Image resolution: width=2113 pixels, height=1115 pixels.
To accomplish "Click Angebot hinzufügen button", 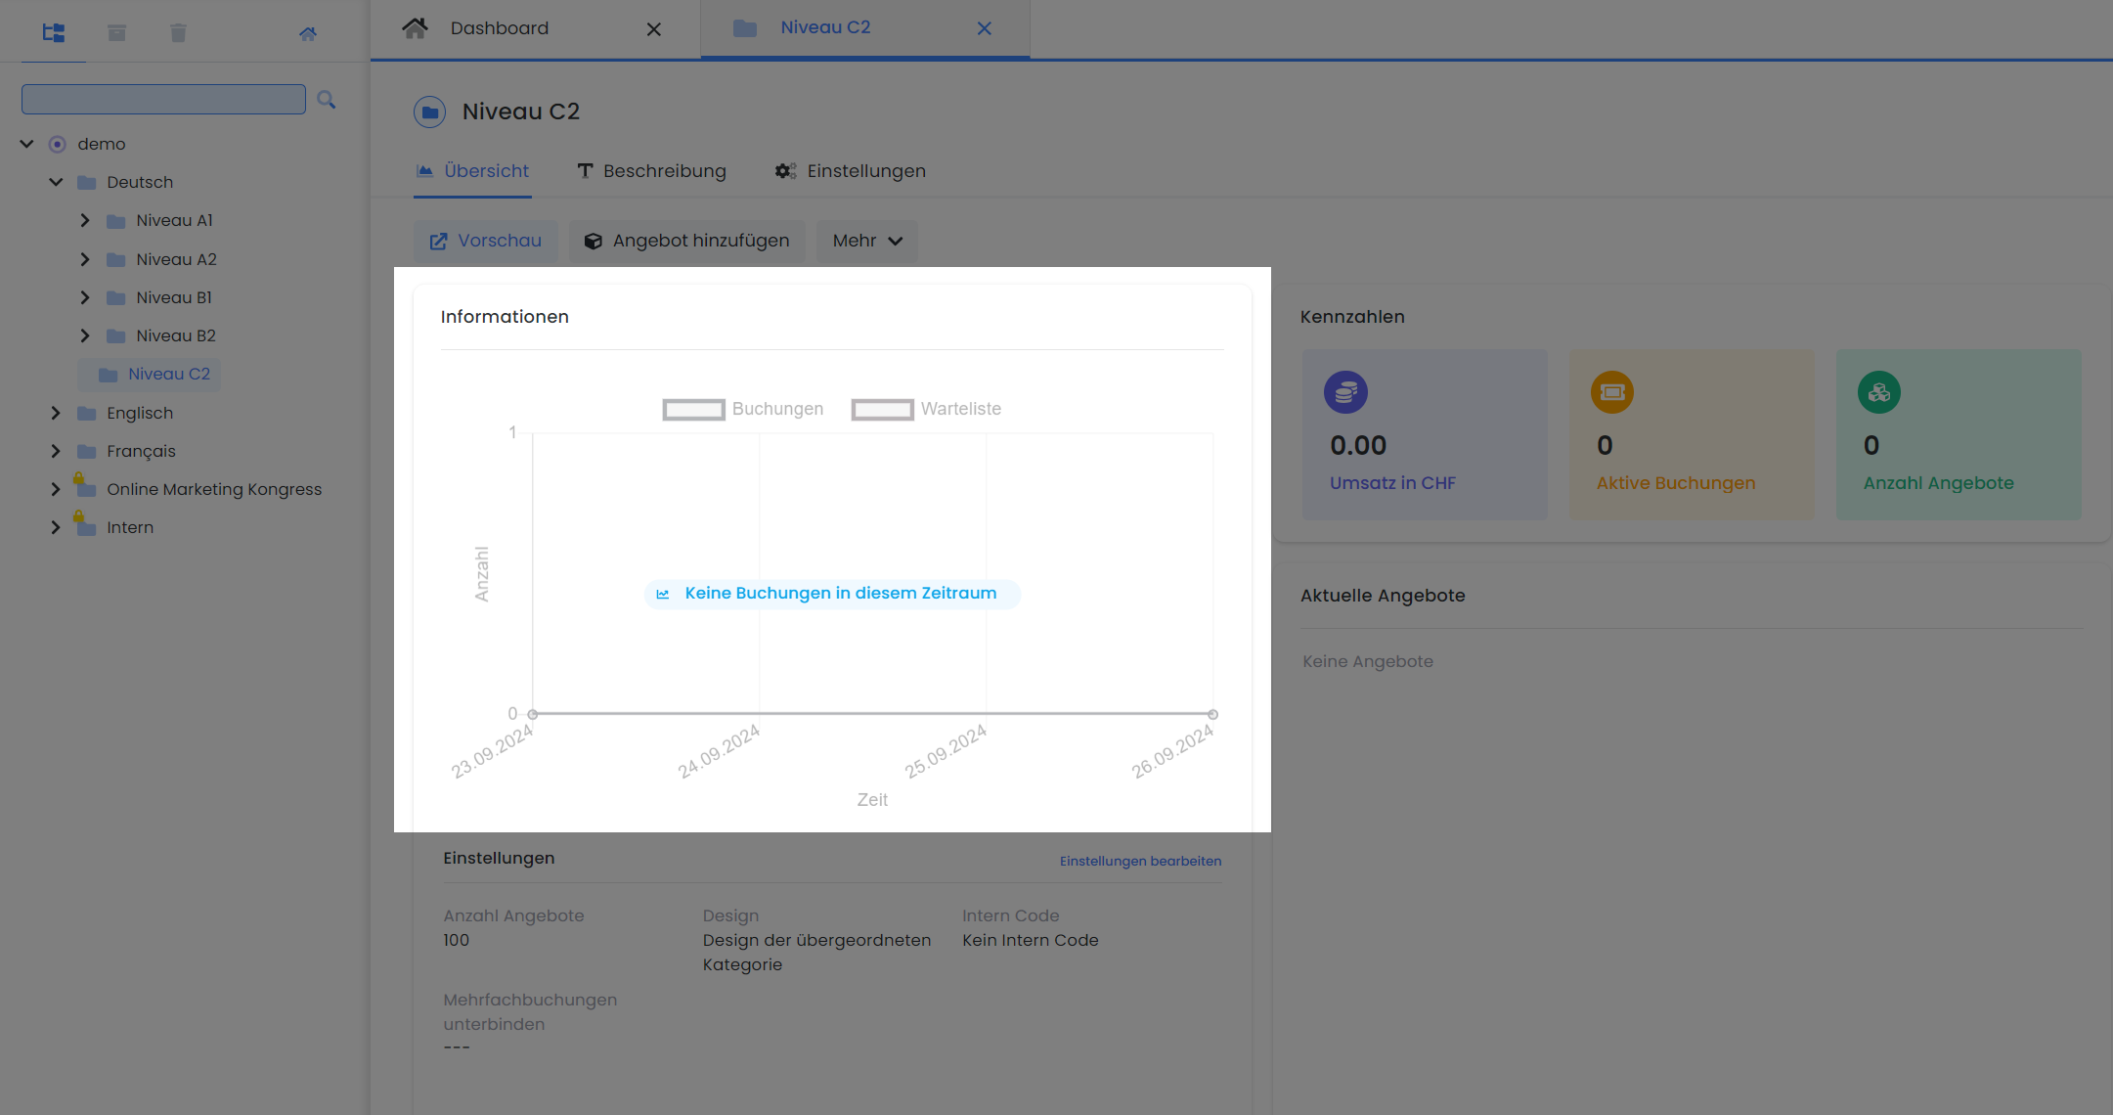I will (686, 241).
